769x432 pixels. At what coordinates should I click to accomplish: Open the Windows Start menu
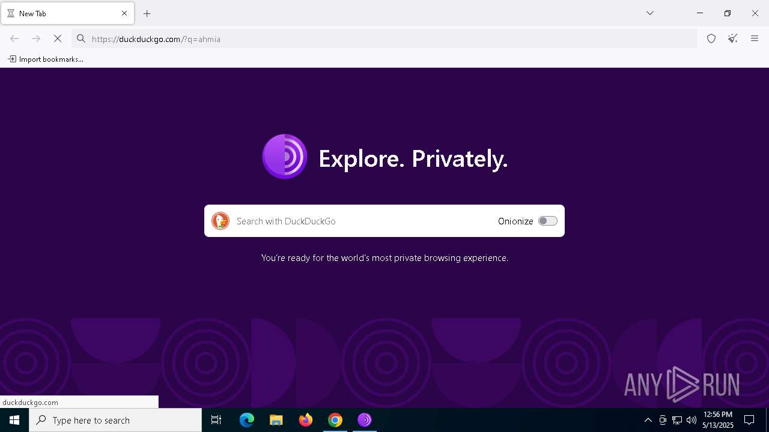[14, 420]
